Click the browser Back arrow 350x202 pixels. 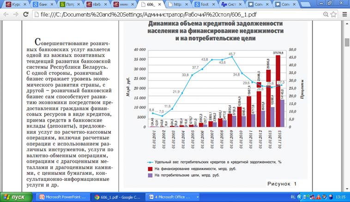tap(6, 14)
